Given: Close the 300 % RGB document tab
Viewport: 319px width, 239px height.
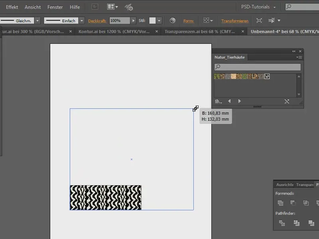Looking at the screenshot, I should (71, 31).
